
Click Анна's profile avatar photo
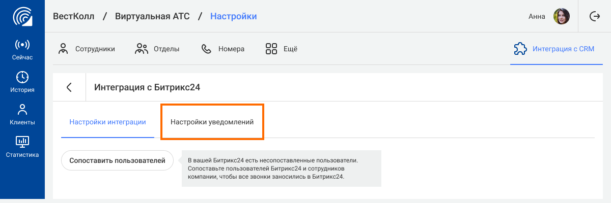pyautogui.click(x=561, y=16)
